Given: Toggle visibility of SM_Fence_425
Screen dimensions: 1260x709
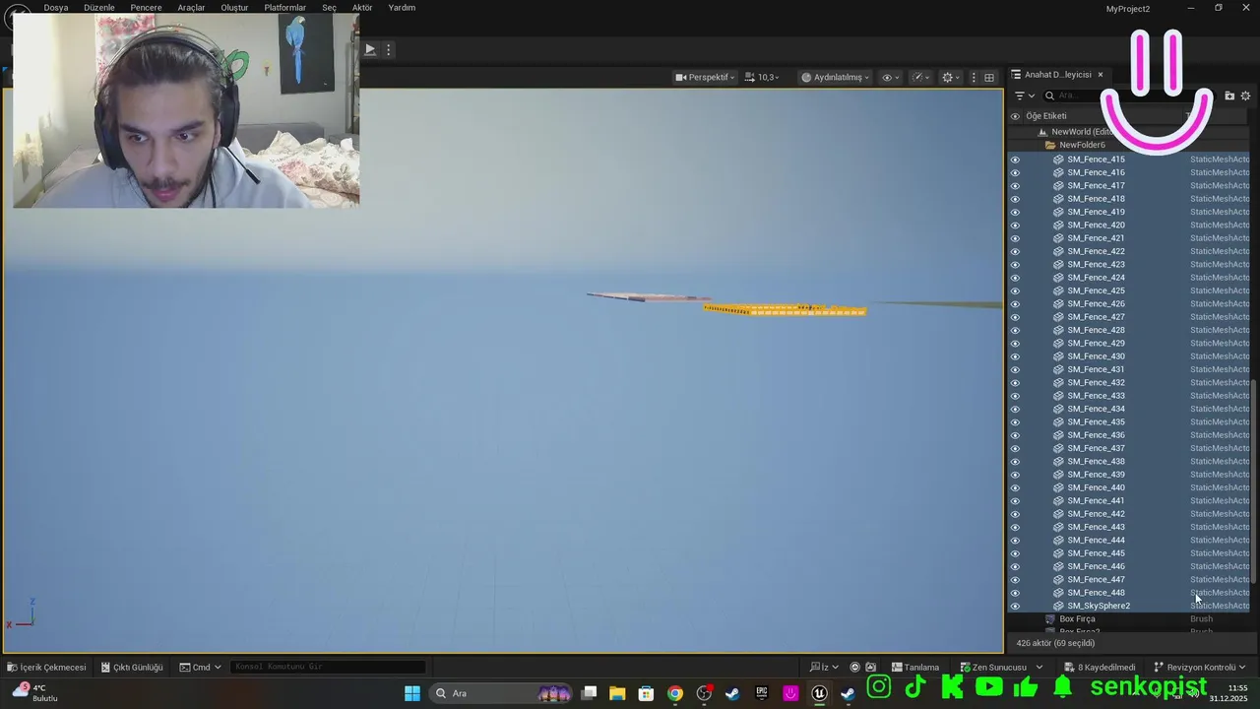Looking at the screenshot, I should tap(1015, 290).
